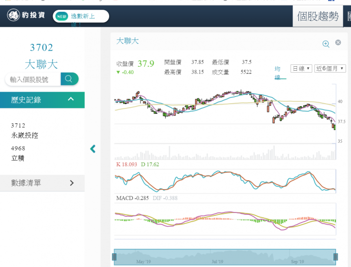Viewport: 351px width, 267px height.
Task: Close the 大聯大 chart panel
Action: [x=338, y=42]
